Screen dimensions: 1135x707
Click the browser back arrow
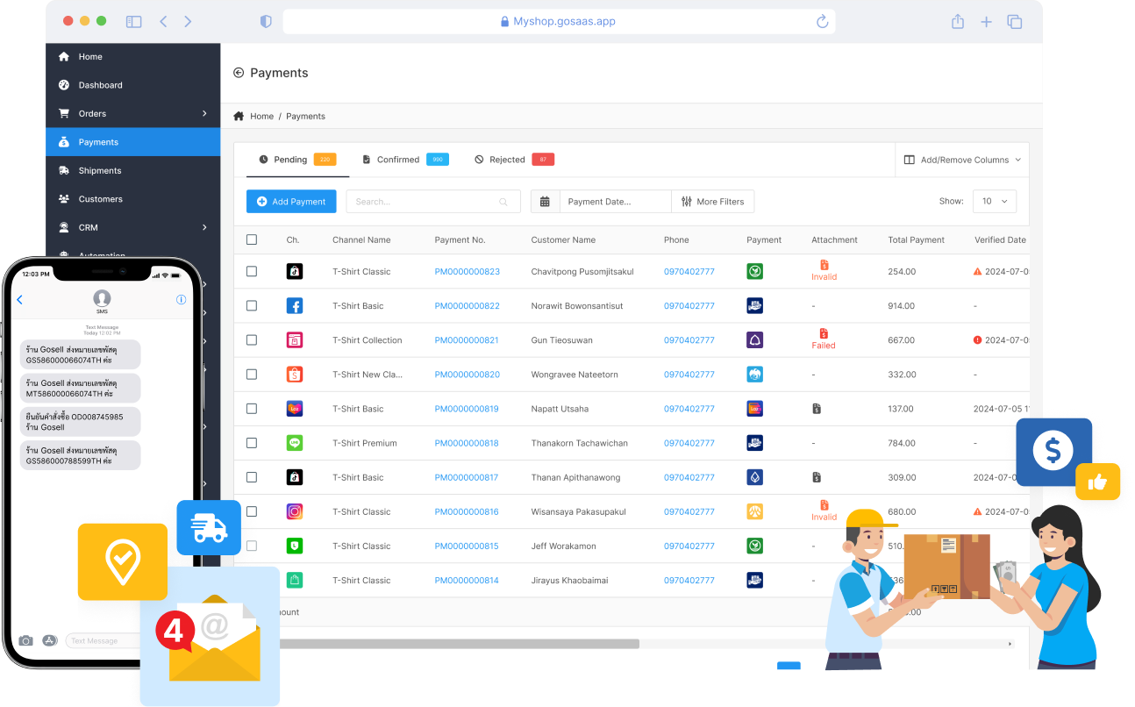point(162,22)
